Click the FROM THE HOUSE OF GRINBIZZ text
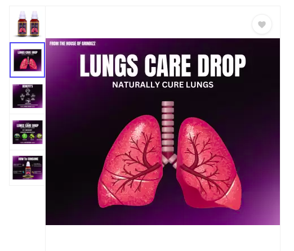294x251 pixels. point(73,43)
